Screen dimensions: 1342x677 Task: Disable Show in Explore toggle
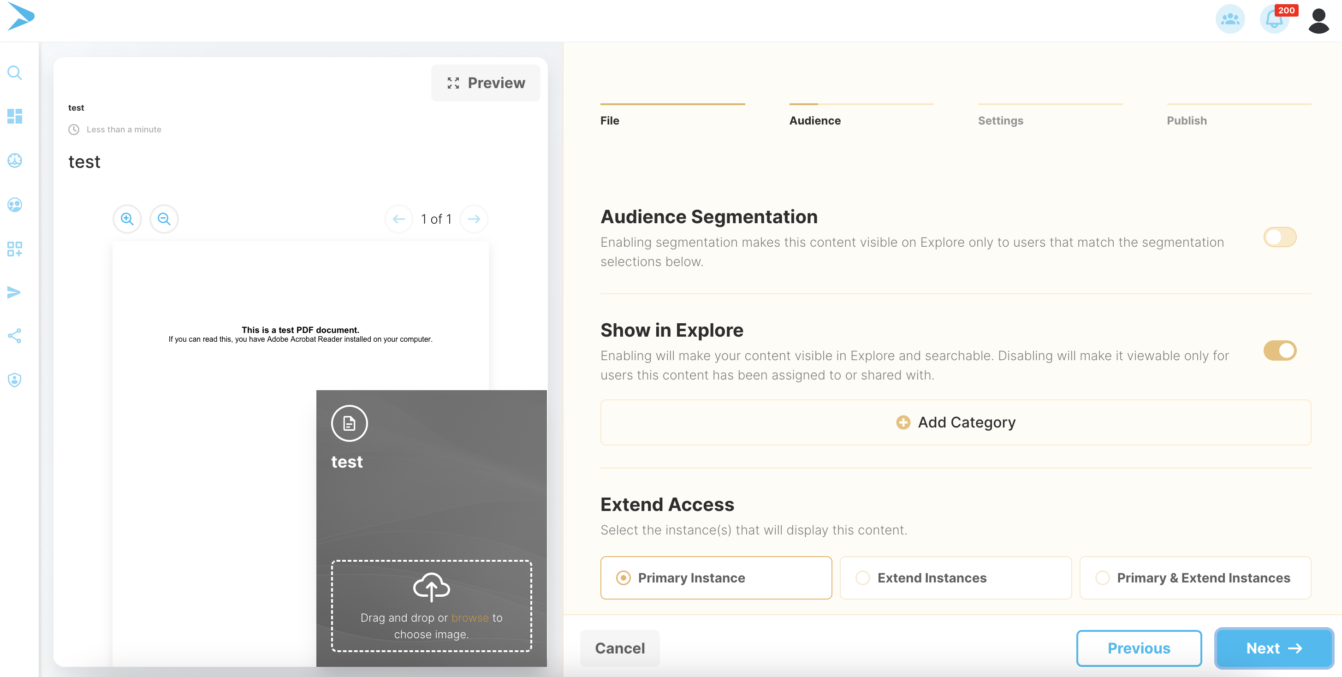[1279, 350]
